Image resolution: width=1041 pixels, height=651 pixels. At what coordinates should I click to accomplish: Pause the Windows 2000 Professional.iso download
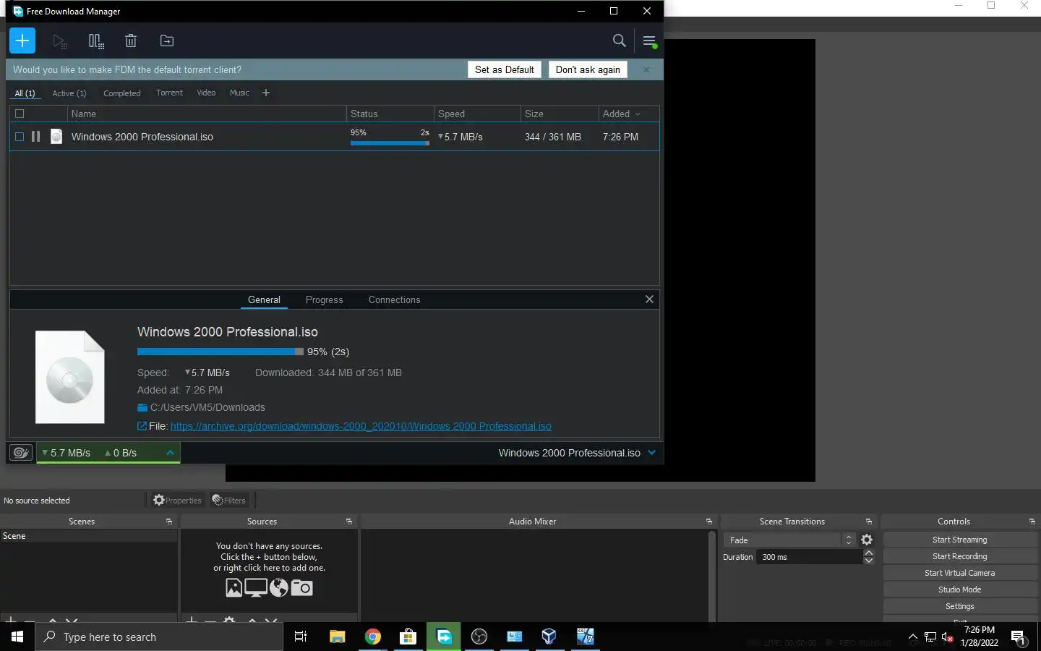coord(35,137)
